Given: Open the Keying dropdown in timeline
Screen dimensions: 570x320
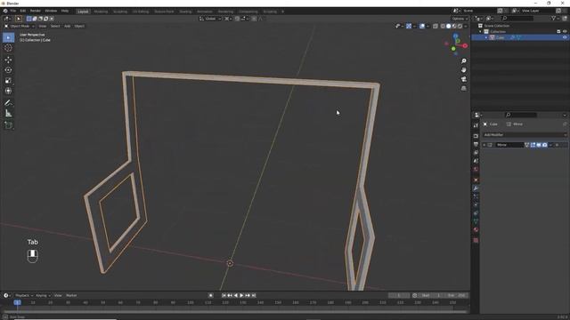Looking at the screenshot, I should pyautogui.click(x=43, y=295).
